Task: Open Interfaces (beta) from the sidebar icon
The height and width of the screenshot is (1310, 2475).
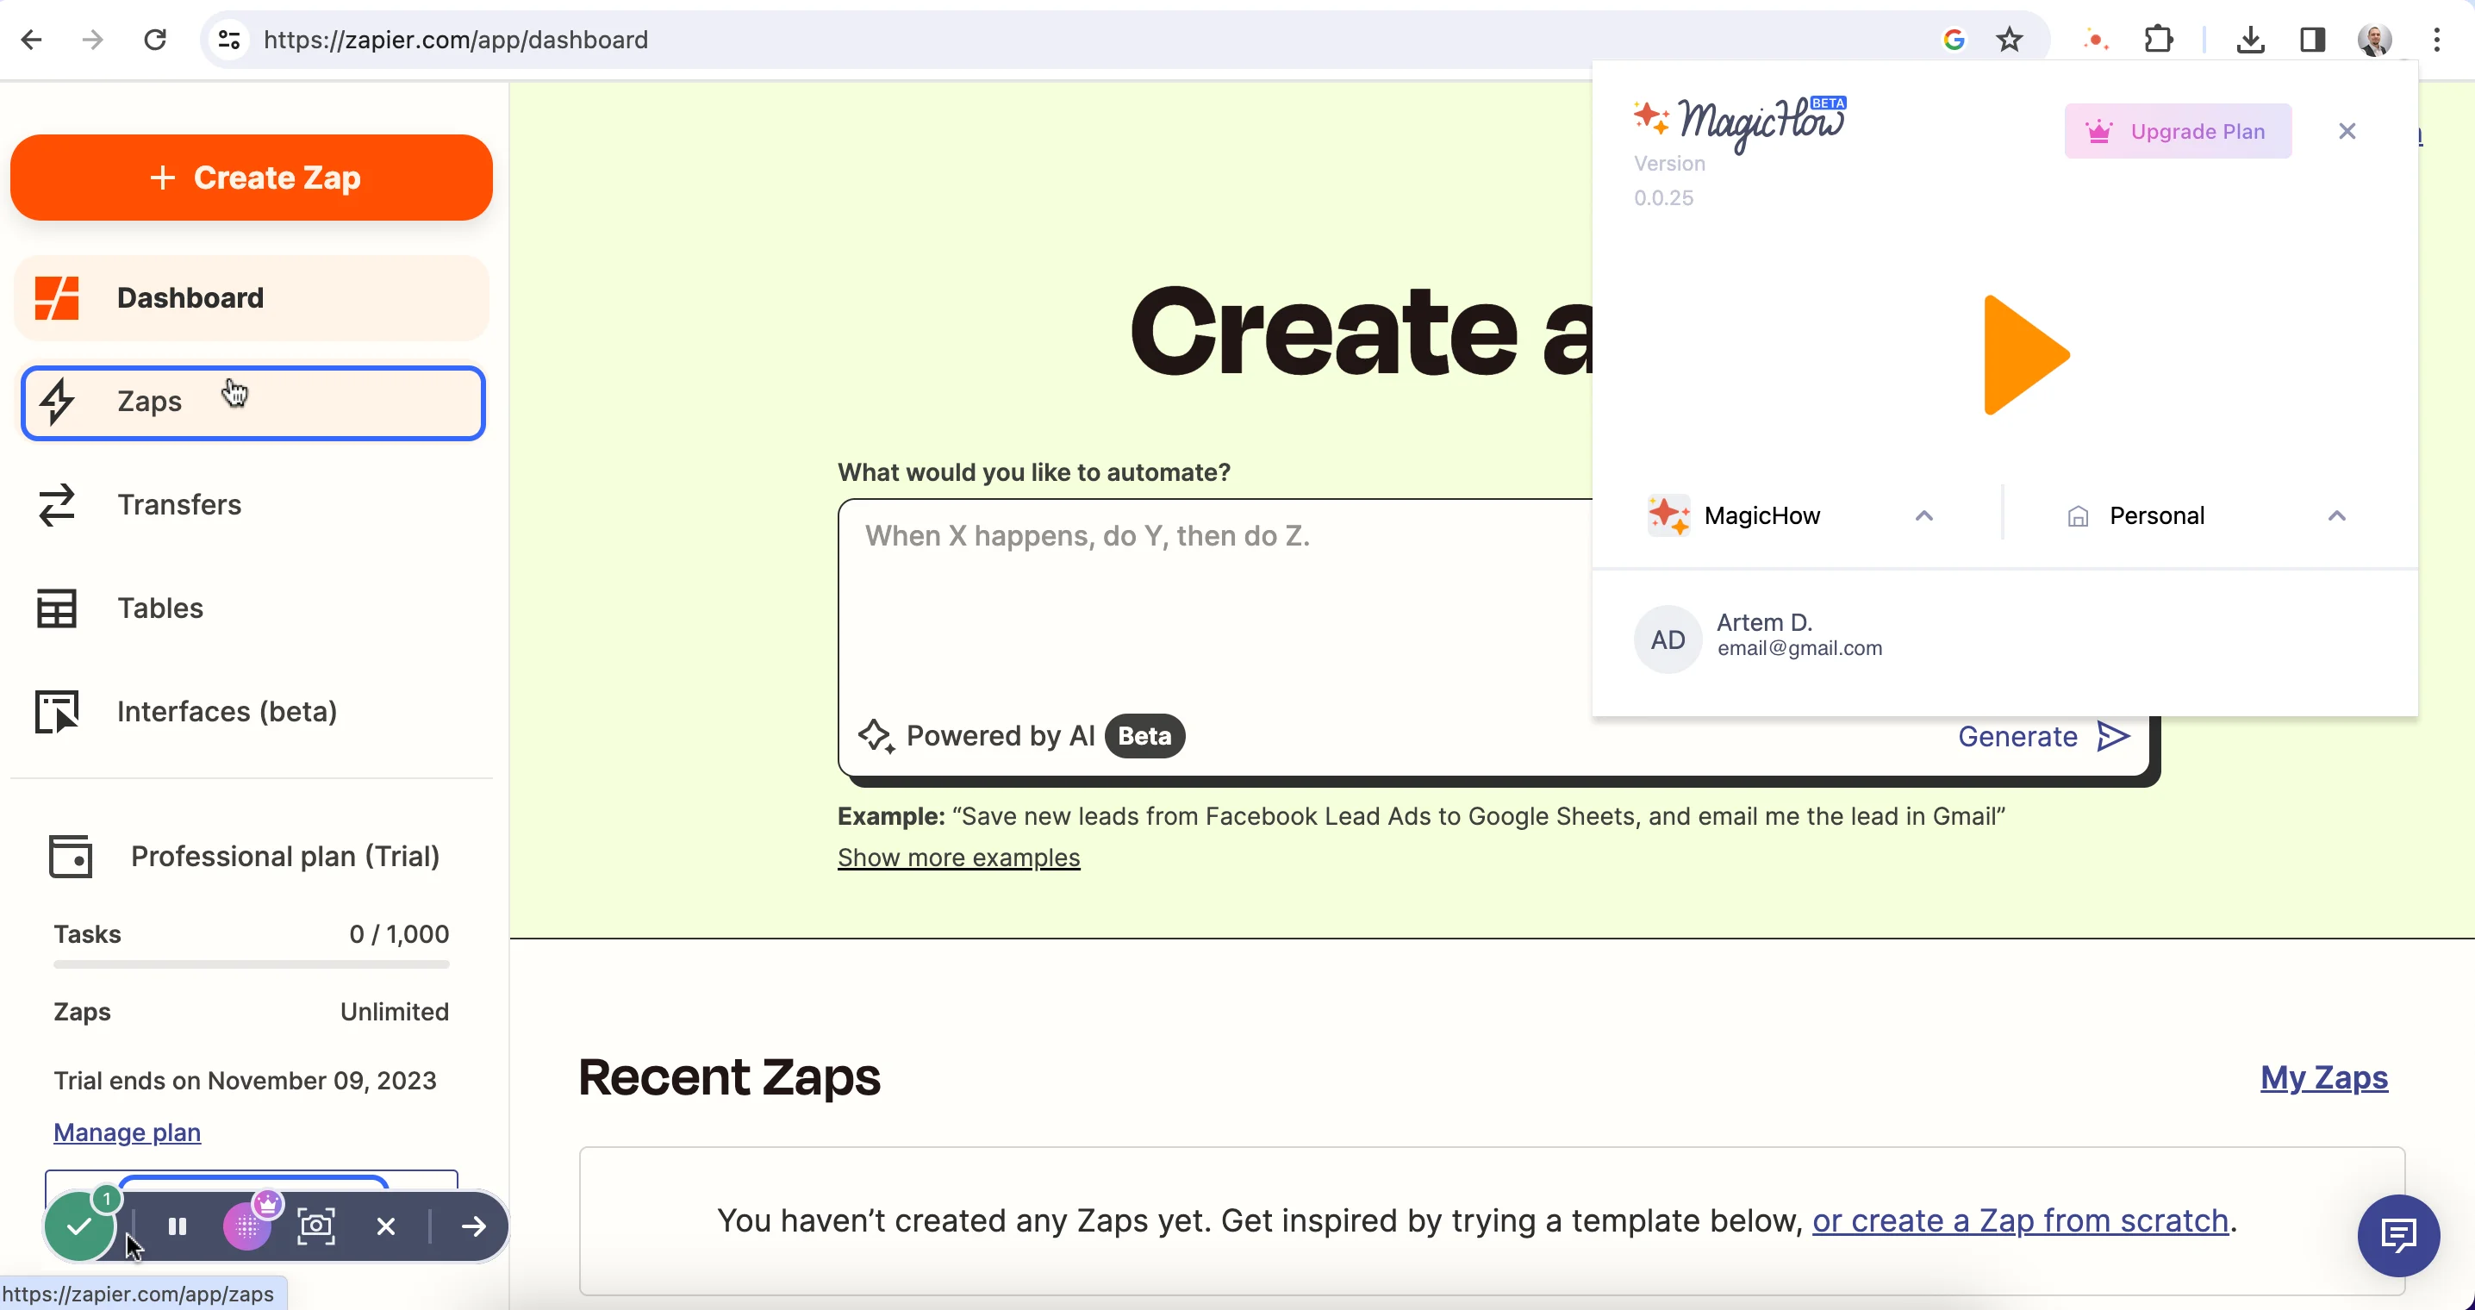Action: [57, 711]
